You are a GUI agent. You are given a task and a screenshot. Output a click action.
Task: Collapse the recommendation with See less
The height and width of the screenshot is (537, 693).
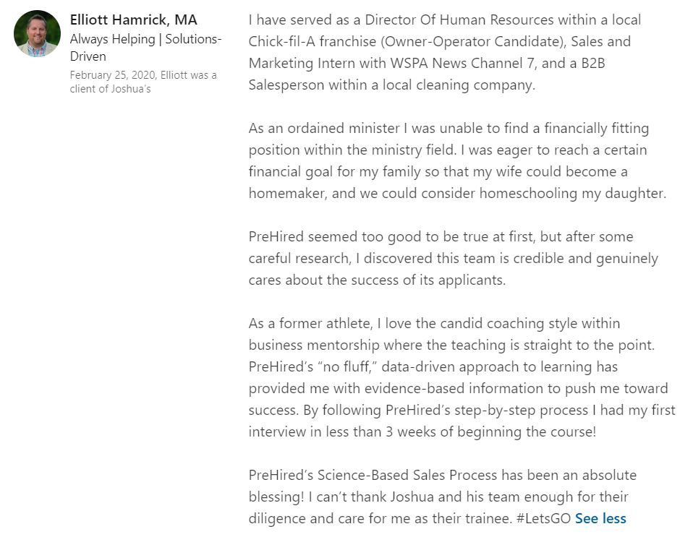(x=600, y=518)
